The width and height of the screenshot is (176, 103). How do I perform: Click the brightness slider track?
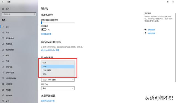point(58,23)
